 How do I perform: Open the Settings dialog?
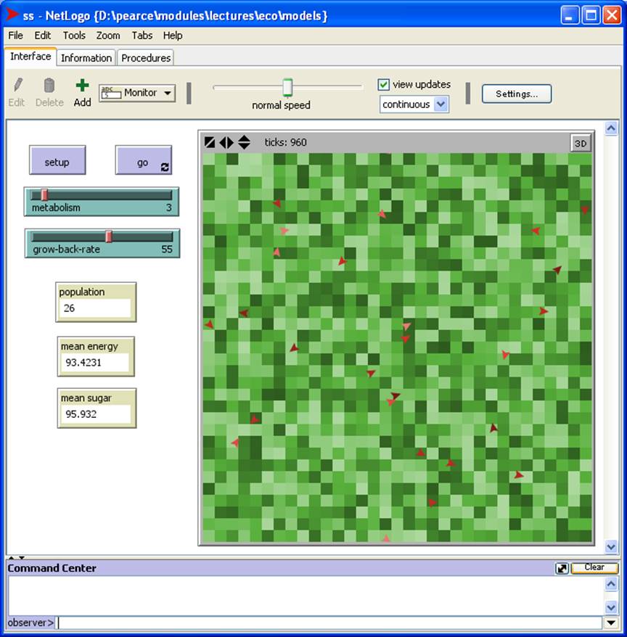516,94
